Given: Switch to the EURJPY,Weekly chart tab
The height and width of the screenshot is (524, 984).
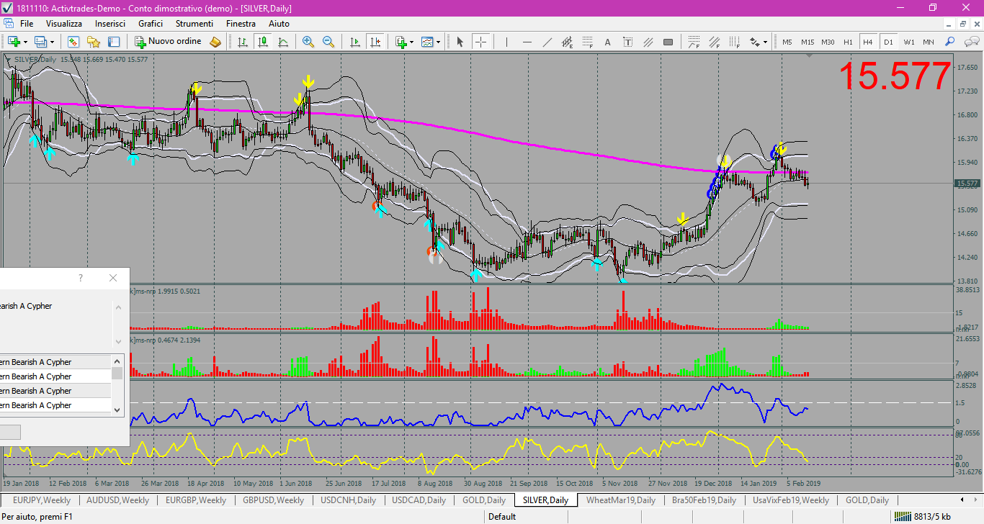Looking at the screenshot, I should (x=42, y=500).
